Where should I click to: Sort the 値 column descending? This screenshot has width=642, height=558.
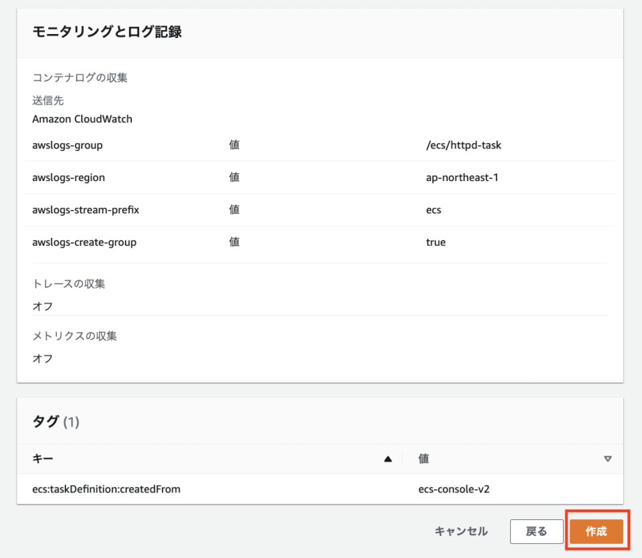pyautogui.click(x=607, y=459)
